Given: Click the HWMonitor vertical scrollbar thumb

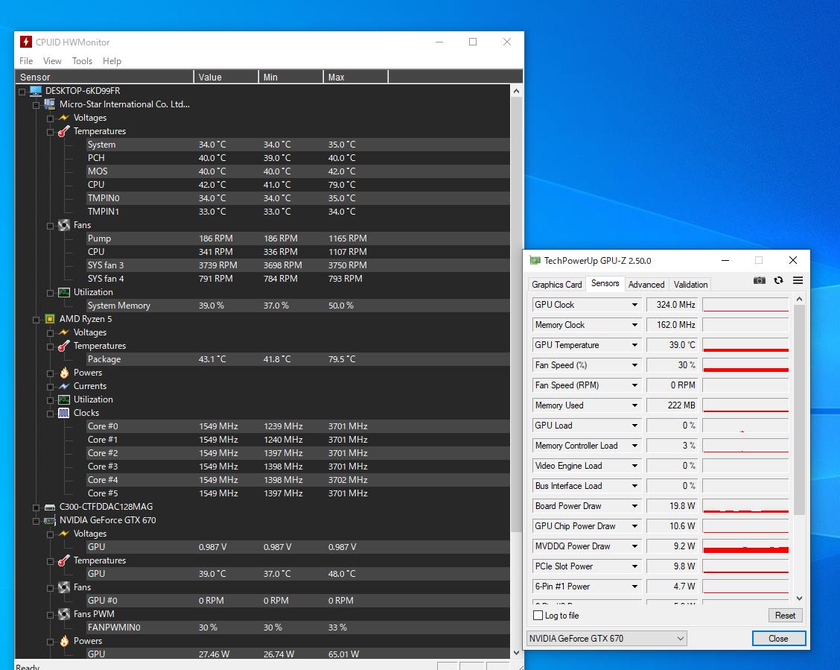Looking at the screenshot, I should click(516, 315).
